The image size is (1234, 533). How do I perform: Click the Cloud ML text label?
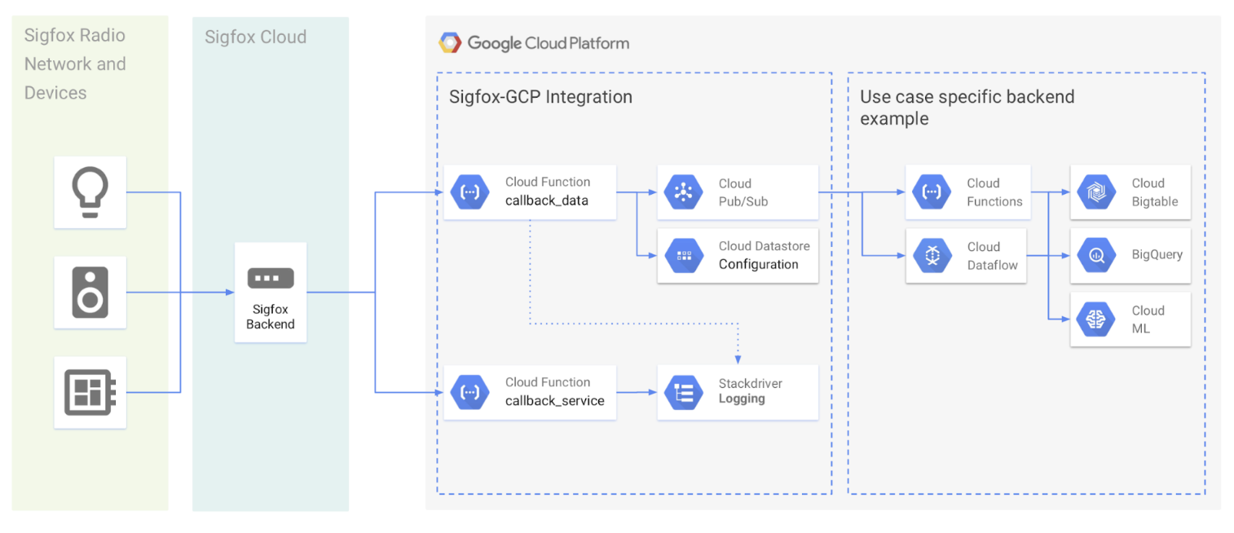point(1148,319)
